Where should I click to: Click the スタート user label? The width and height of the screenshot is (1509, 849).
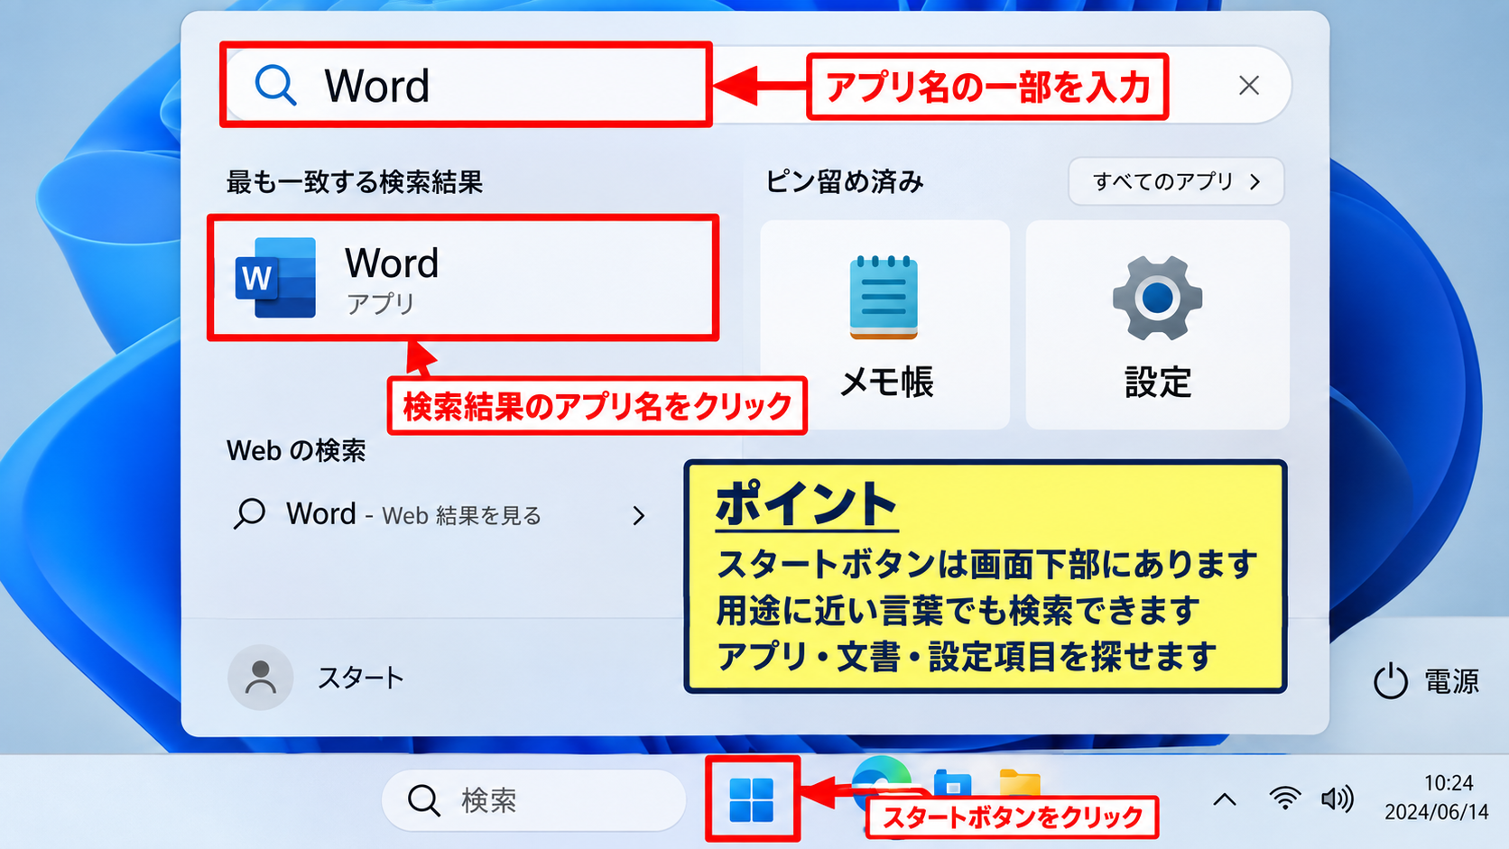point(360,678)
